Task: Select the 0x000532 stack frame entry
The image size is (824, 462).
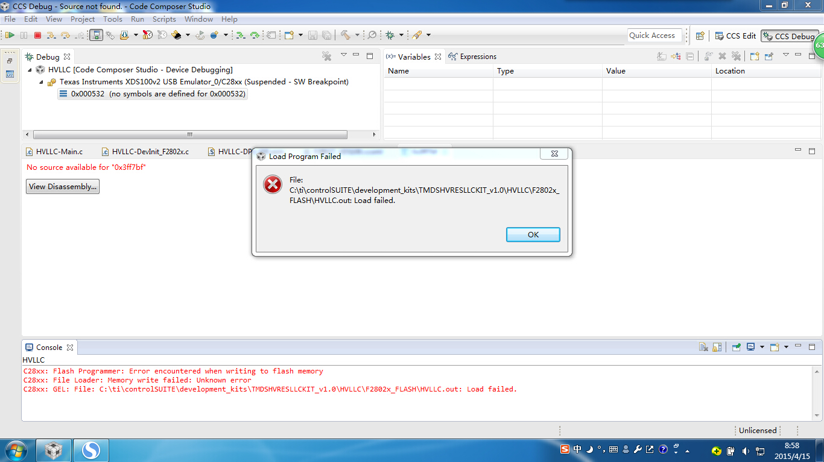Action: tap(153, 94)
